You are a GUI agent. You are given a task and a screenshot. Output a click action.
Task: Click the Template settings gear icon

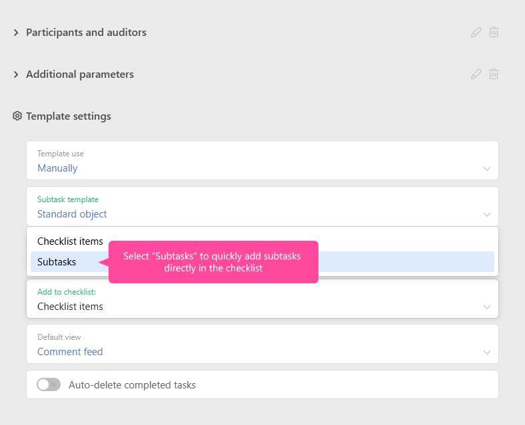[x=17, y=116]
